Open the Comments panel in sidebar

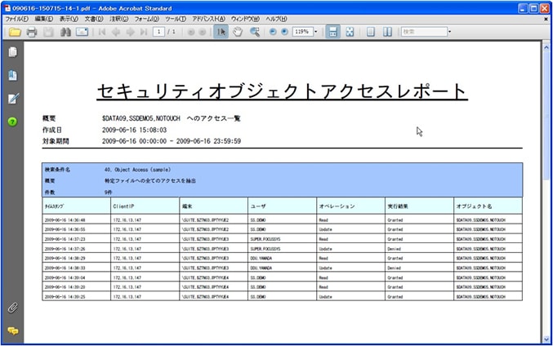12,330
